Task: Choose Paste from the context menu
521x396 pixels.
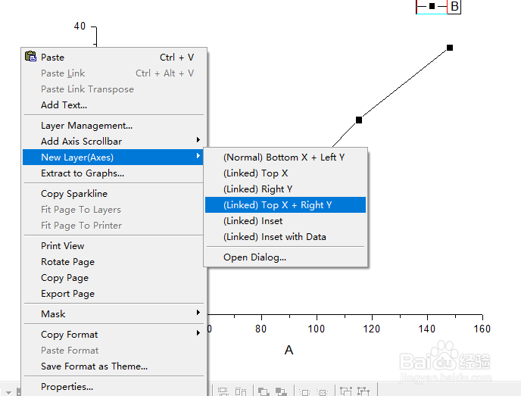Action: coord(114,57)
